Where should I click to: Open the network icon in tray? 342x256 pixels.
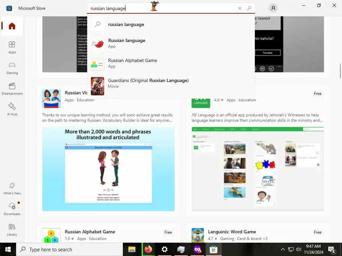(291, 249)
